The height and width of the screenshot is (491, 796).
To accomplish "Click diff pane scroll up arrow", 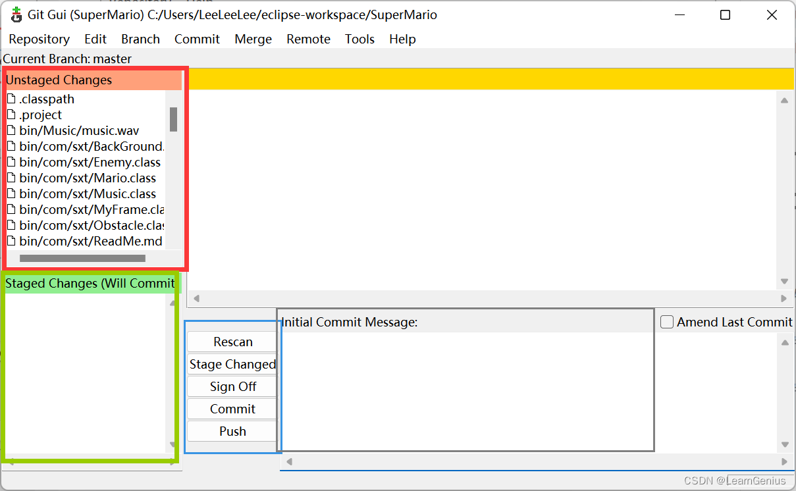I will (x=784, y=101).
